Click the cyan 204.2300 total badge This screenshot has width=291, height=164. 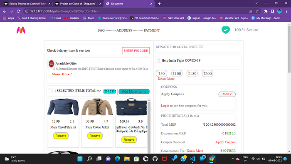coord(110,92)
